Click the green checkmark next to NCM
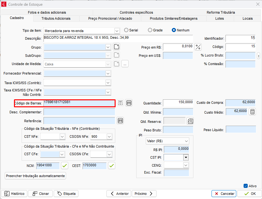This screenshot has width=262, height=199. coord(64,165)
